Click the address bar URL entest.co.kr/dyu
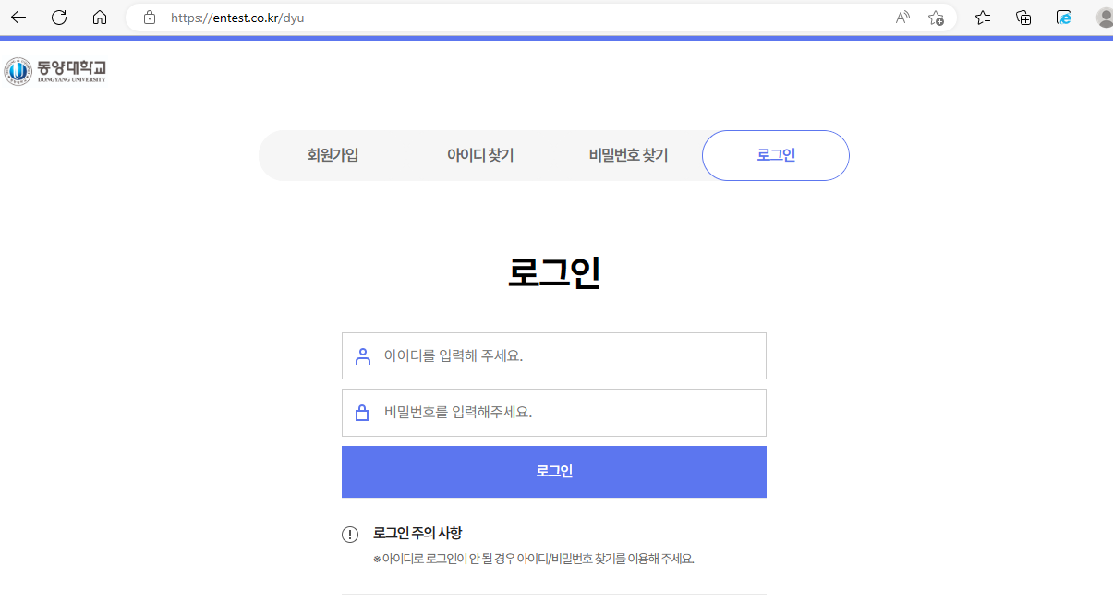 coord(237,18)
